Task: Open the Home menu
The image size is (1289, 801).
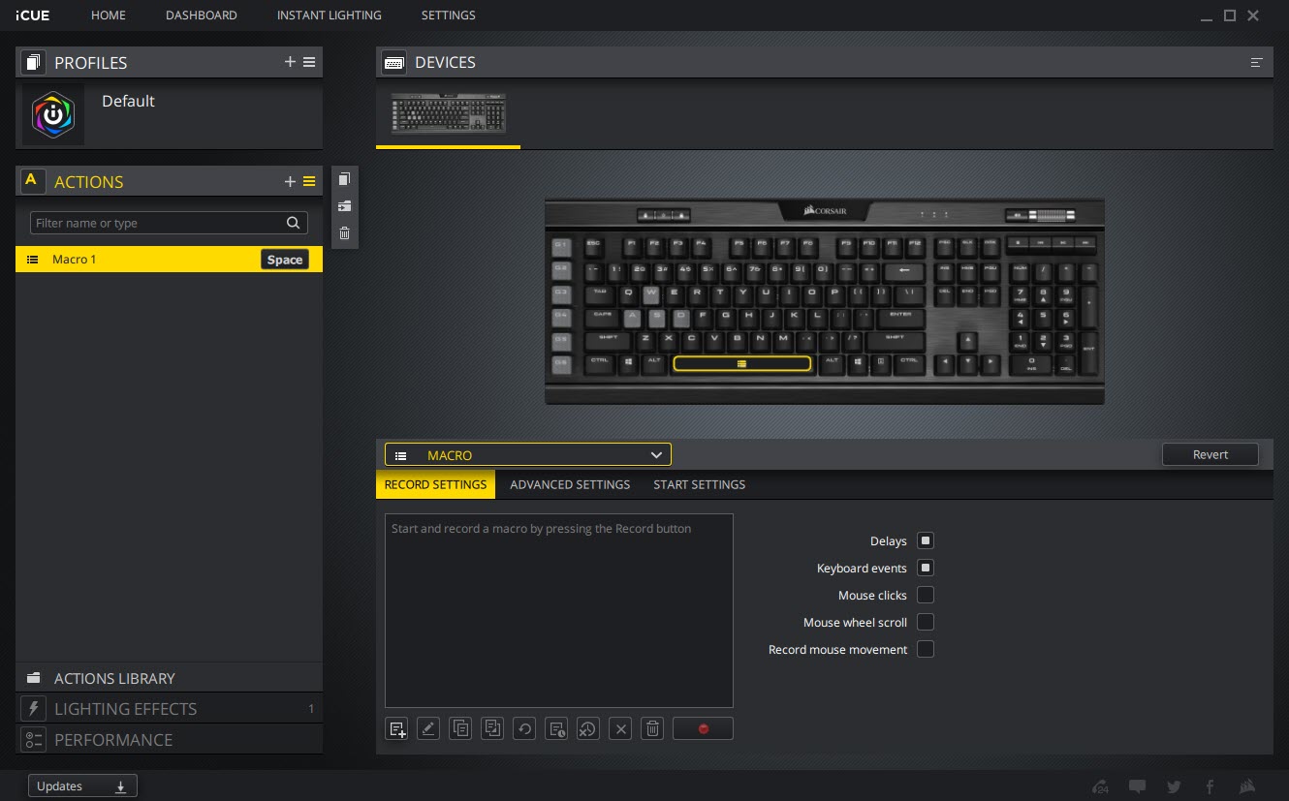Action: pyautogui.click(x=109, y=15)
